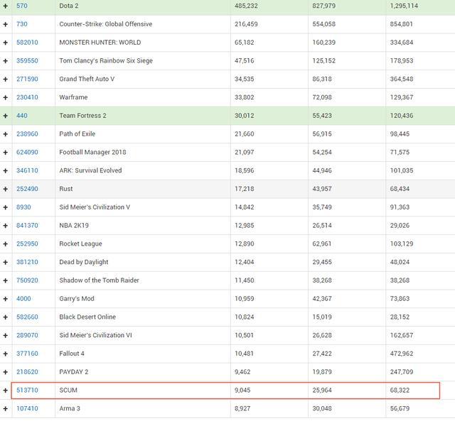Click the 30,048 value in Arma 3 row
This screenshot has height=421, width=455.
pyautogui.click(x=322, y=408)
